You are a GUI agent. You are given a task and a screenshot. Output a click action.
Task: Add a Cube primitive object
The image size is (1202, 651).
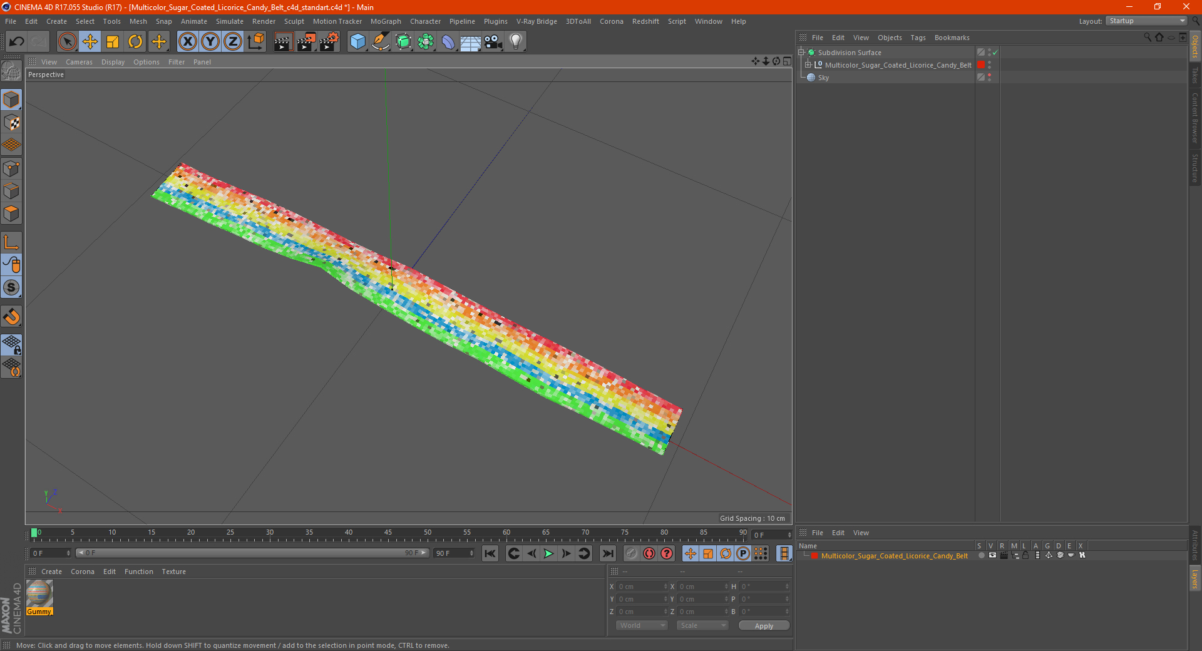[x=357, y=42]
